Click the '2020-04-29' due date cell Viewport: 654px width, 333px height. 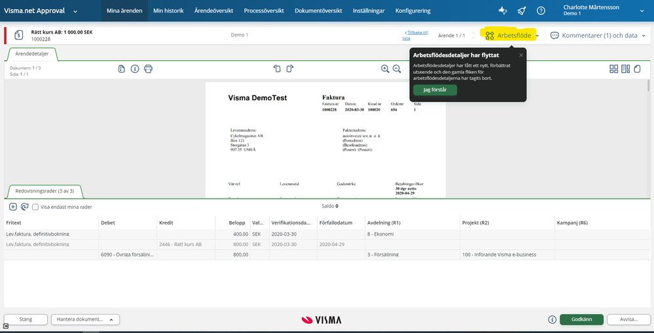(341, 244)
